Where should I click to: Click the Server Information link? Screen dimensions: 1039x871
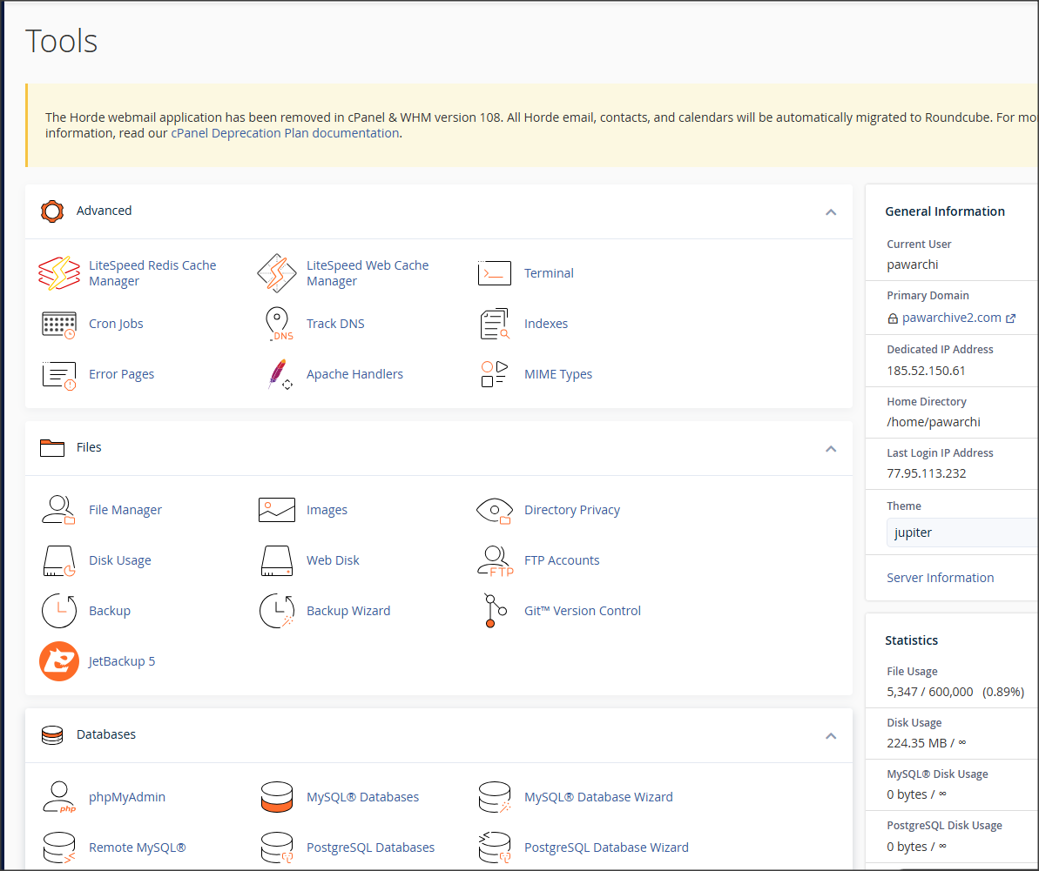940,578
